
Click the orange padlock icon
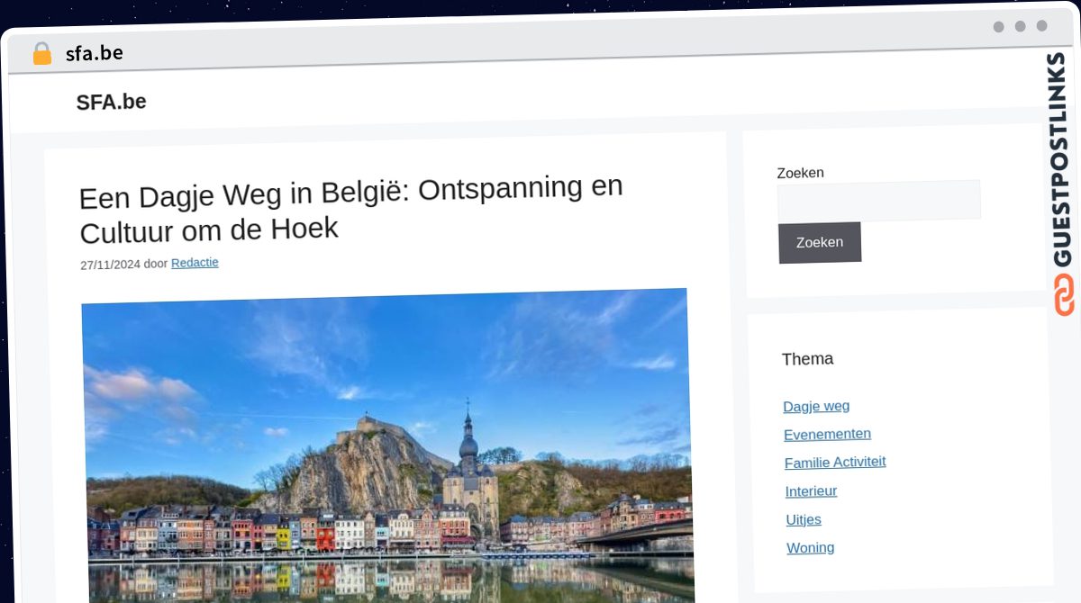click(41, 54)
